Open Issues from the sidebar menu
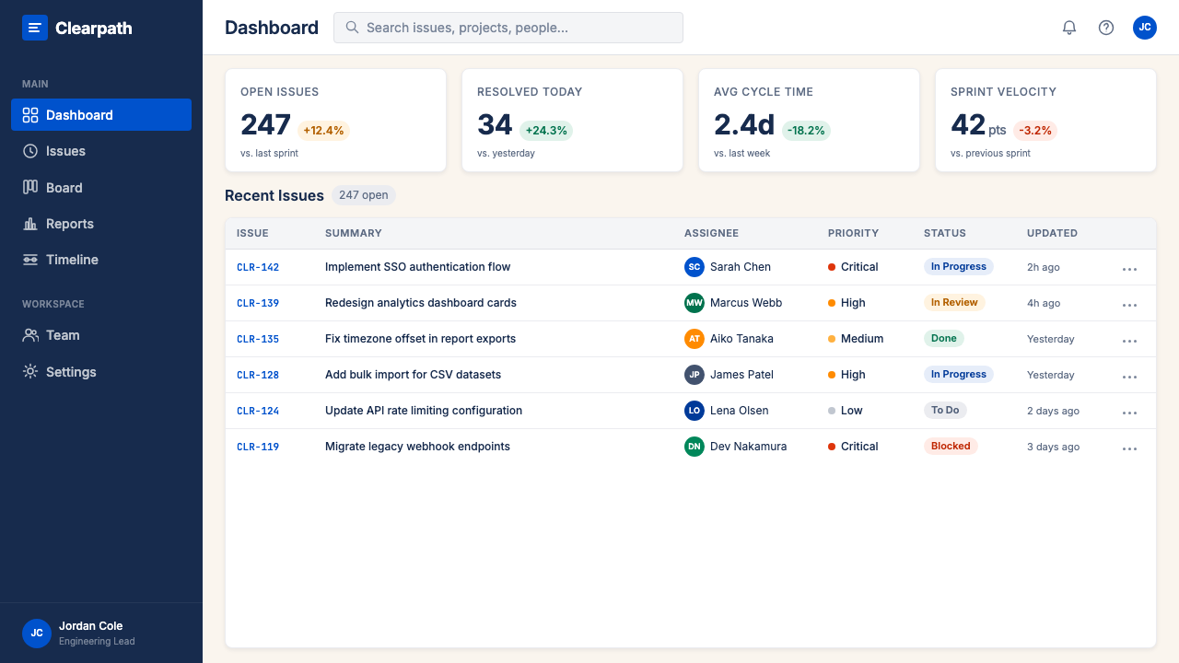This screenshot has height=663, width=1179. pos(101,151)
